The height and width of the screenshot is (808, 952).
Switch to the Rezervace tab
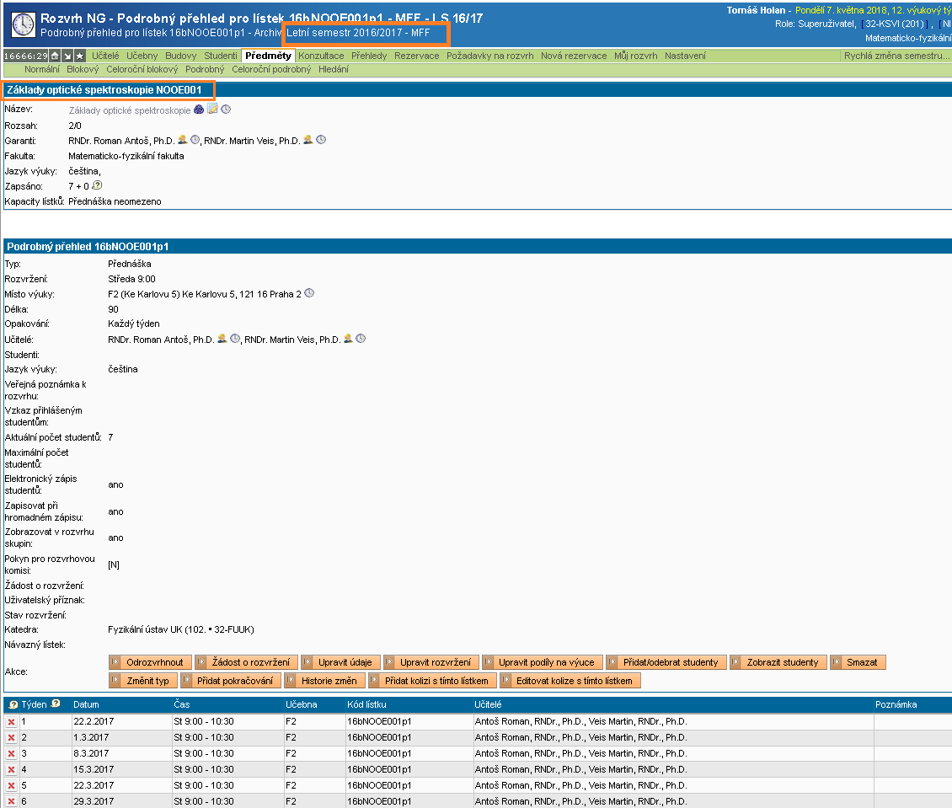[416, 56]
